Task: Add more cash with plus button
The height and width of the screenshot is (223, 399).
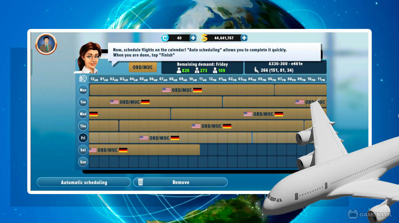Action: coord(244,38)
